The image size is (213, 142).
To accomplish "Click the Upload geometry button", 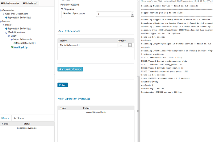I will 10,3.
